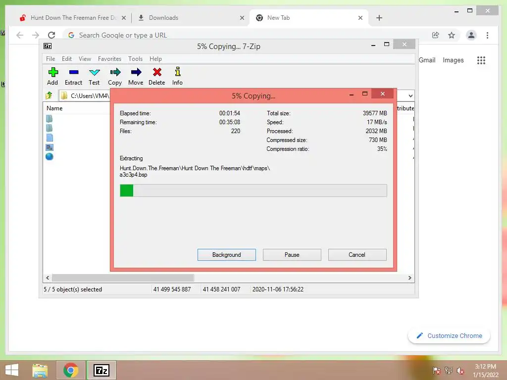Close the Hunt Down The Freeman tab
The width and height of the screenshot is (507, 380).
click(123, 18)
